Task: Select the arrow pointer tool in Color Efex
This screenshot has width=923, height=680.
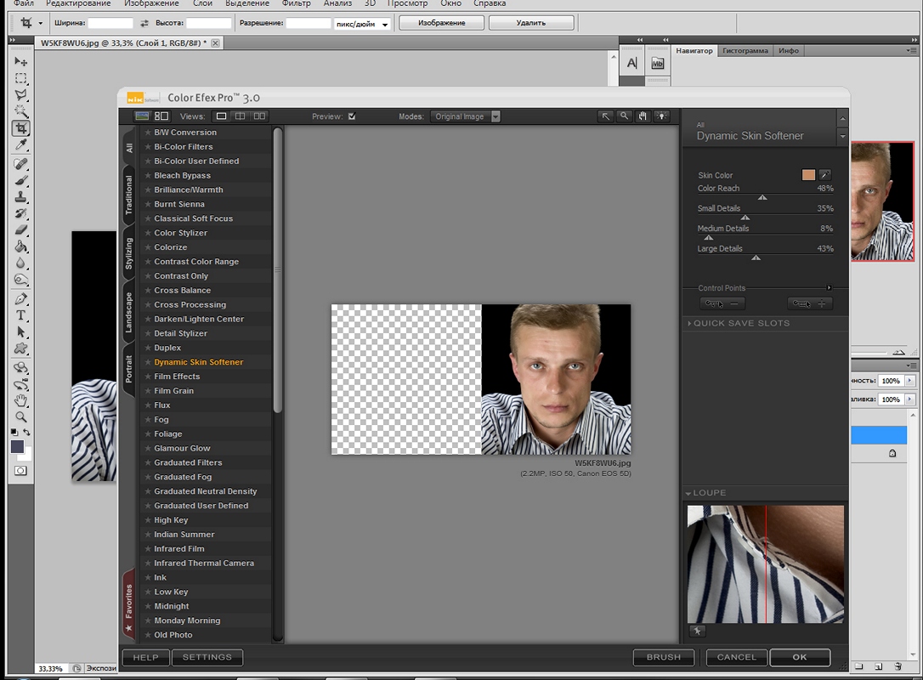Action: click(x=606, y=116)
